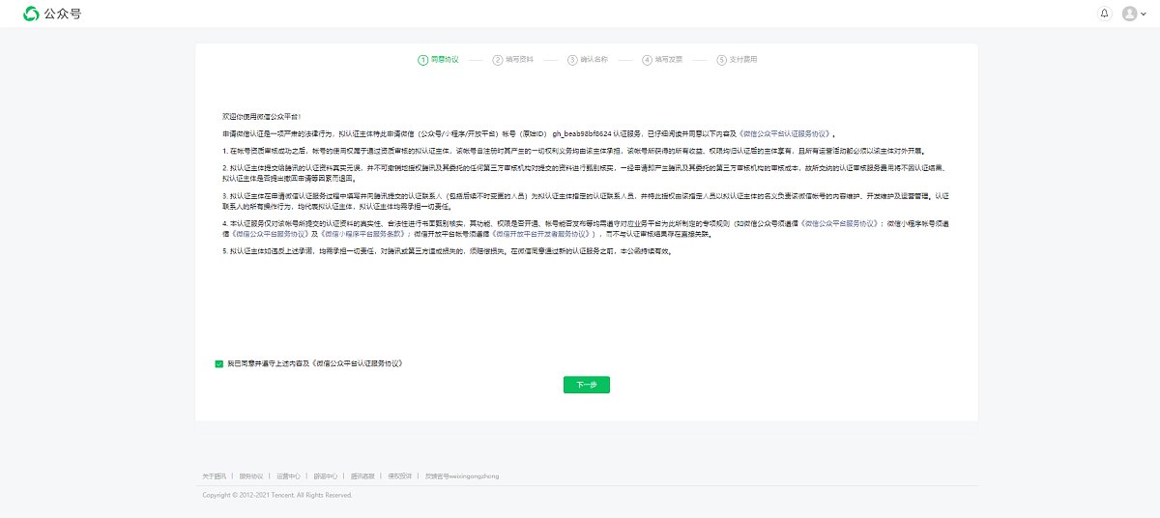Select step 4 填写发票
The image size is (1160, 518).
click(x=662, y=59)
